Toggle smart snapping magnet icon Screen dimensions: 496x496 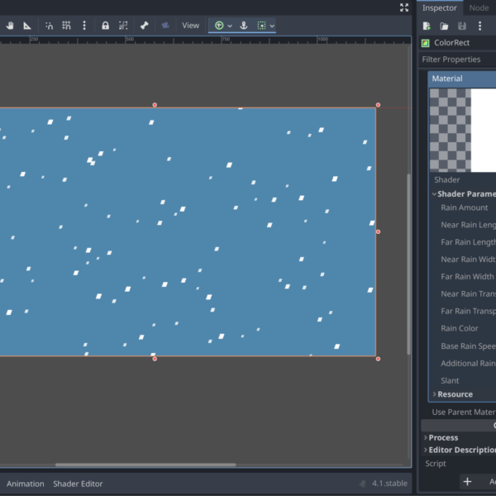(x=49, y=26)
